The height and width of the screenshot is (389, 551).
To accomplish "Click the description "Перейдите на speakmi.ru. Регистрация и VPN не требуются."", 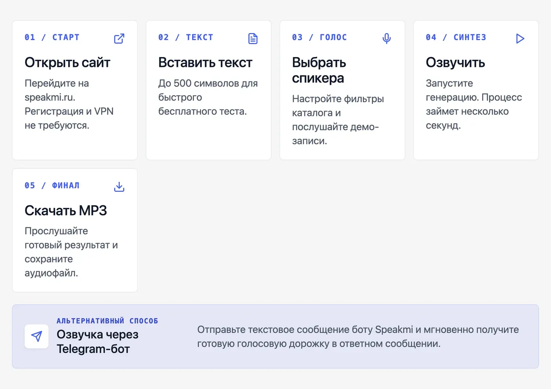I will point(69,104).
